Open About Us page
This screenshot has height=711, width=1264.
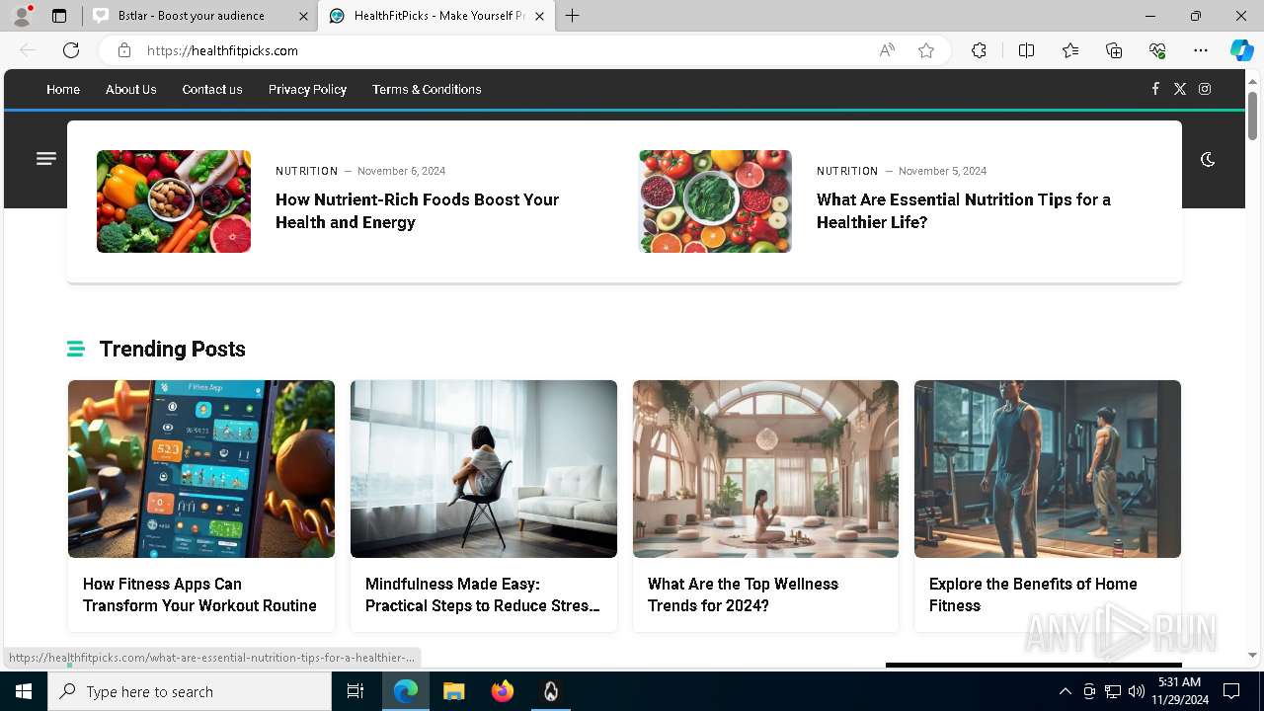pos(131,89)
